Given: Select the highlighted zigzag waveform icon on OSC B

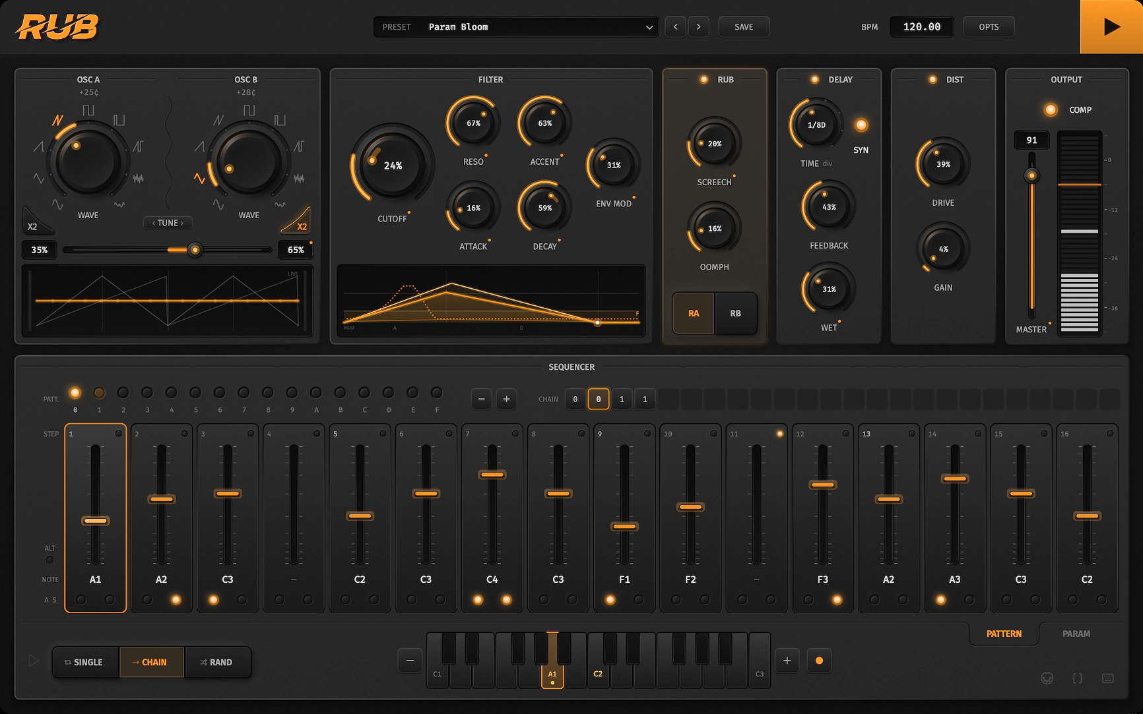Looking at the screenshot, I should click(199, 178).
